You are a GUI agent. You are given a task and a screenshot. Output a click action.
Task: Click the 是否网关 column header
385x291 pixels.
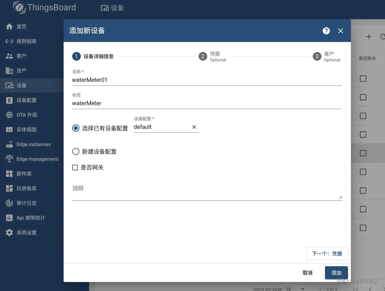click(367, 59)
